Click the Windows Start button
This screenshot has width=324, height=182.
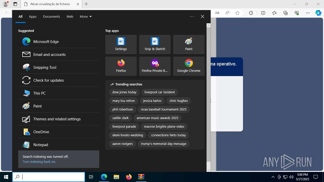(x=6, y=177)
